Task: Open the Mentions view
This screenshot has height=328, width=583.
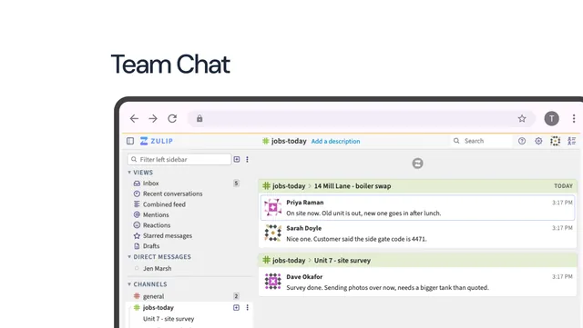Action: coord(156,214)
